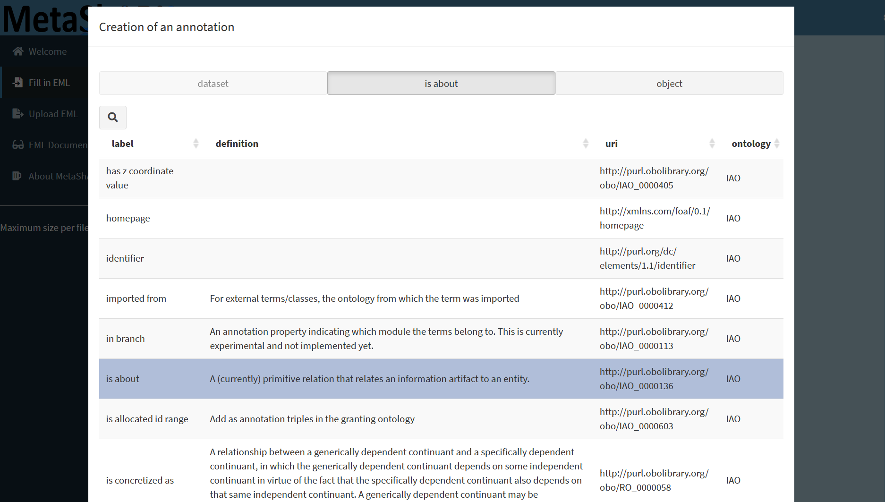
Task: Open Upload EML sidebar entry
Action: pyautogui.click(x=44, y=113)
